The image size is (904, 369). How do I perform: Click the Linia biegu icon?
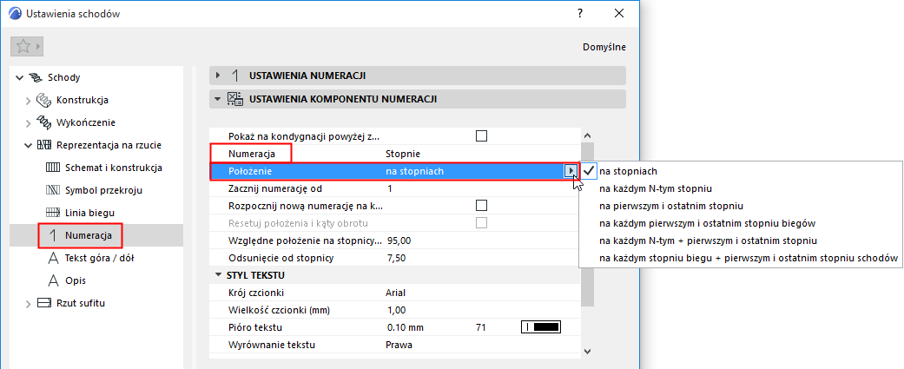pos(53,213)
